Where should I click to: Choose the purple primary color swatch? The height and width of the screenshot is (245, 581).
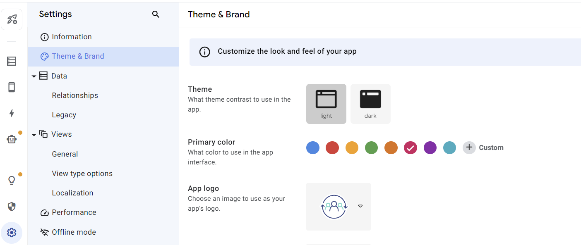[x=430, y=147]
